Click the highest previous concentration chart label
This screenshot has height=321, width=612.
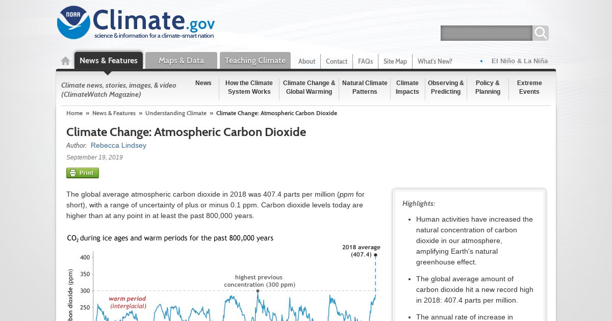coord(260,281)
